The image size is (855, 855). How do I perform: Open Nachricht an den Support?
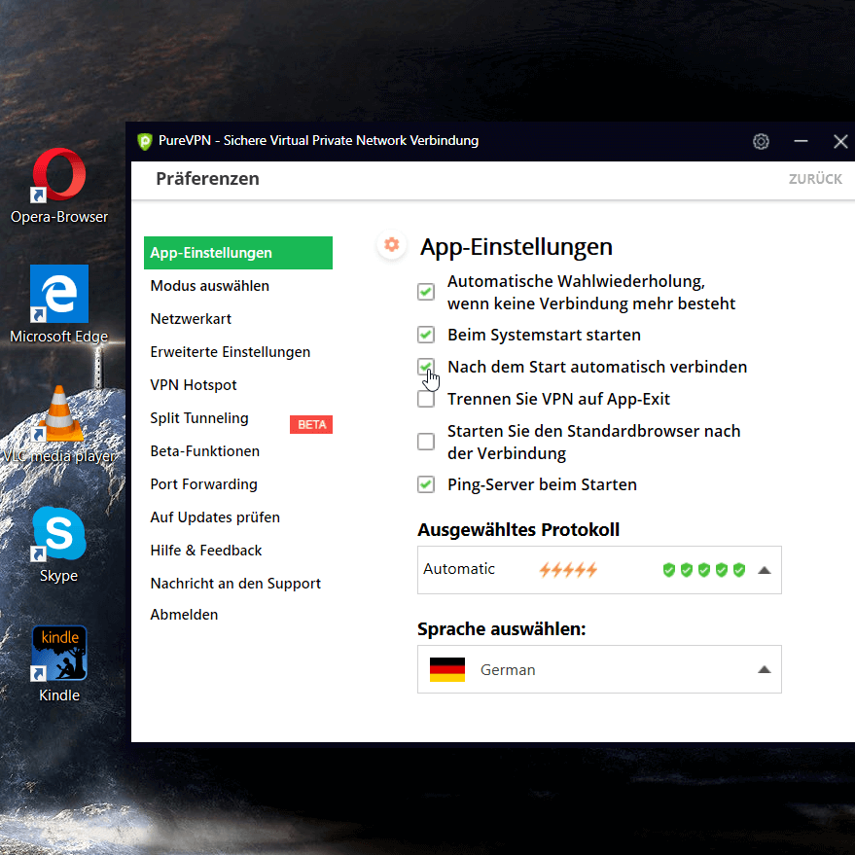[x=235, y=584]
